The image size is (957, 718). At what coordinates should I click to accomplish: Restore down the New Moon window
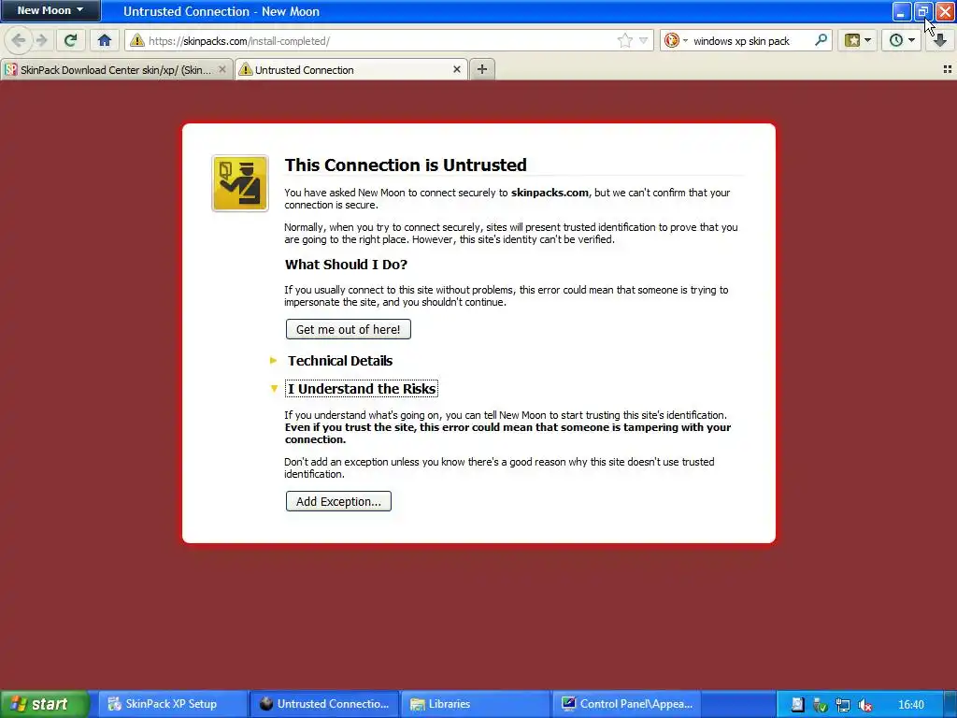(x=922, y=11)
